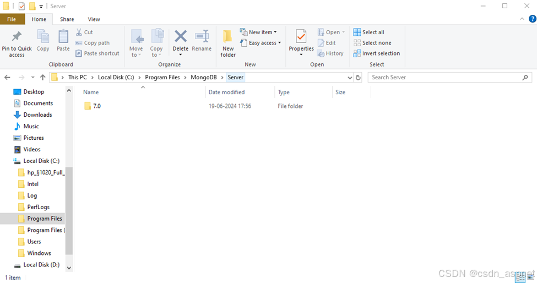Viewport: 537px width, 283px height.
Task: Refresh the Server folder view
Action: (x=358, y=78)
